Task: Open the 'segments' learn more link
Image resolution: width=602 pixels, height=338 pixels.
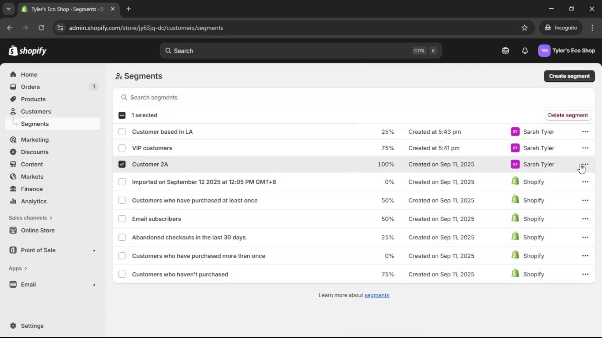Action: [377, 295]
